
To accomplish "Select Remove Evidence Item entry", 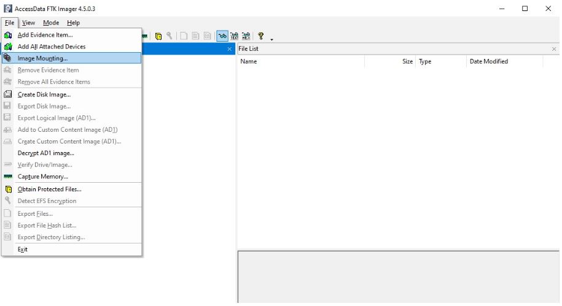I will 71,70.
